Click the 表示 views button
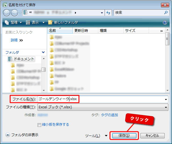Viewport: 172px width, 144px height. coord(32,22)
